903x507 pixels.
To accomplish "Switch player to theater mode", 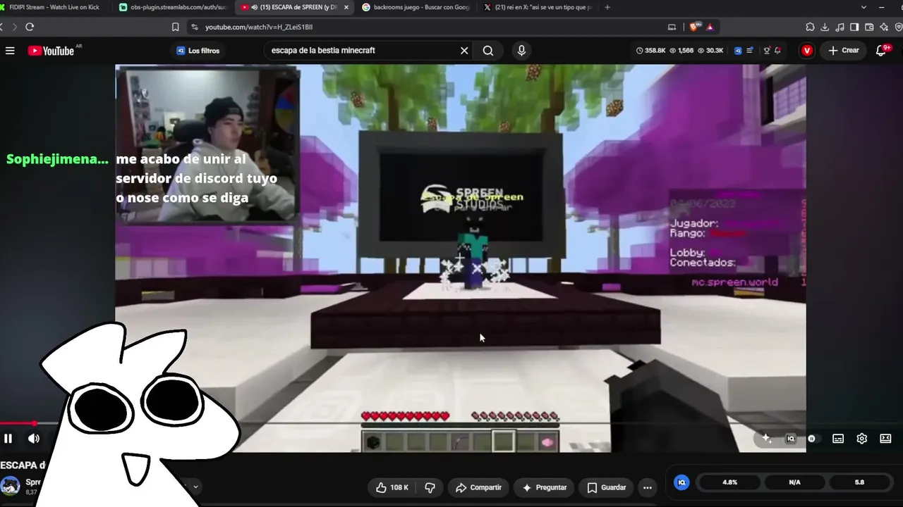I will pyautogui.click(x=885, y=439).
